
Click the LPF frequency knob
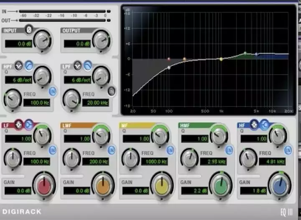click(71, 99)
